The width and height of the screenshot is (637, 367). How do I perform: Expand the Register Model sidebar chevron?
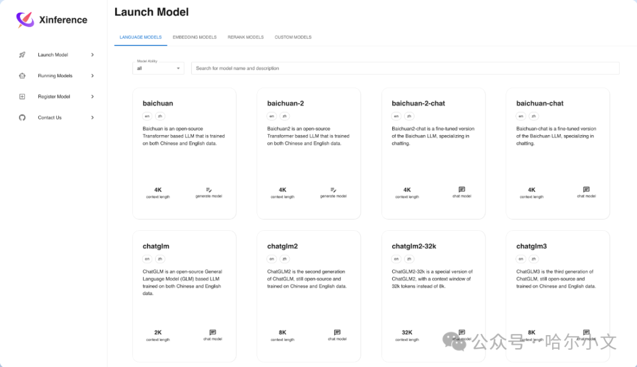pos(93,97)
